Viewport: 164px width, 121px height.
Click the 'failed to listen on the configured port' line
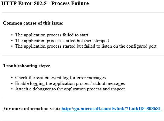click(x=86, y=46)
